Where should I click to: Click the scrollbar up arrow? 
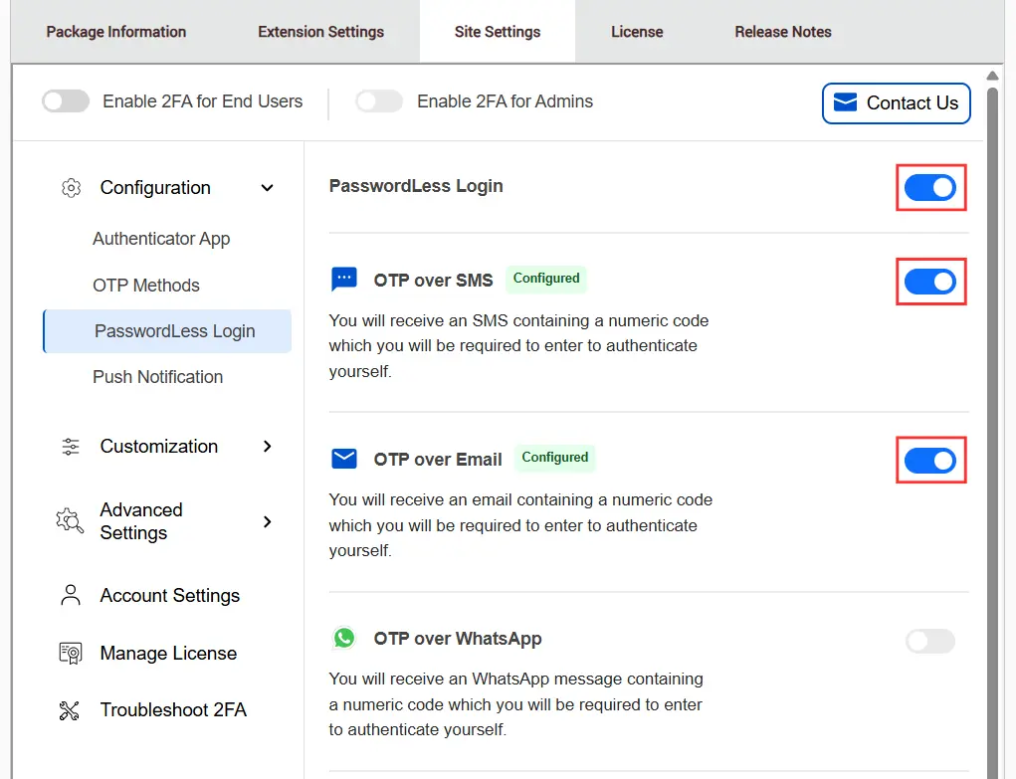[992, 75]
